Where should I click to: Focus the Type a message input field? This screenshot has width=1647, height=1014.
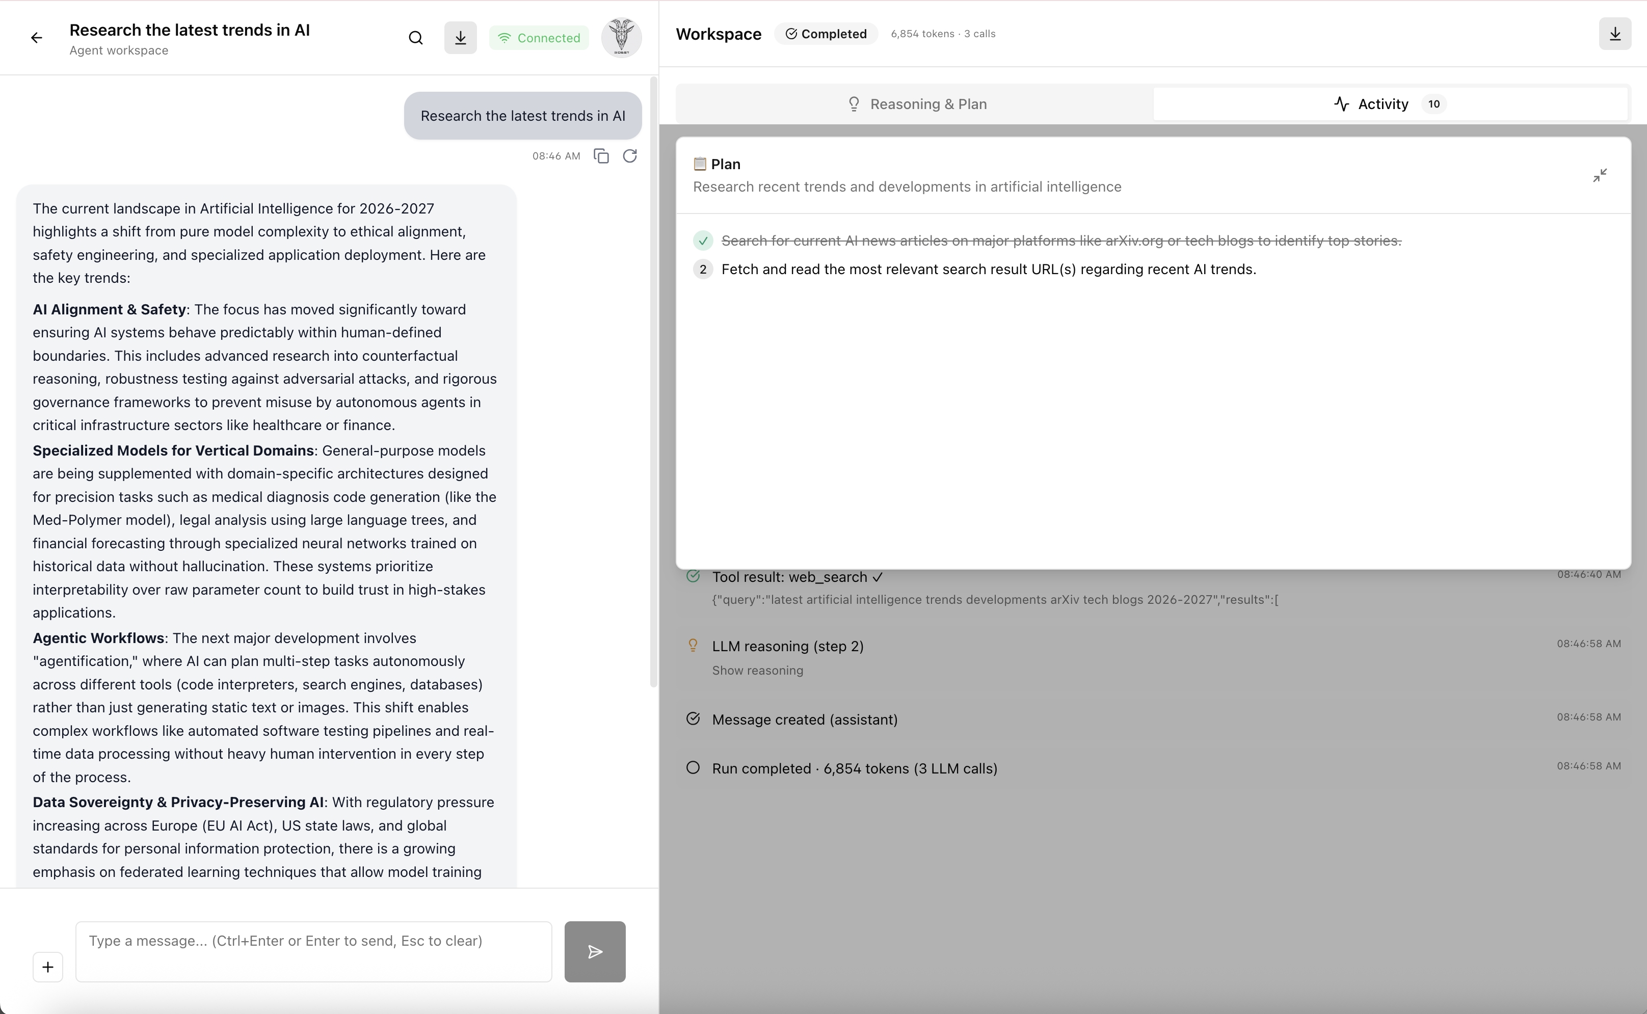tap(314, 952)
